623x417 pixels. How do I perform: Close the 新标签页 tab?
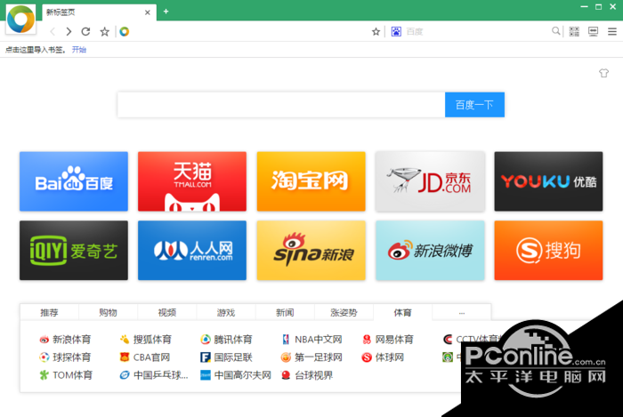[148, 12]
